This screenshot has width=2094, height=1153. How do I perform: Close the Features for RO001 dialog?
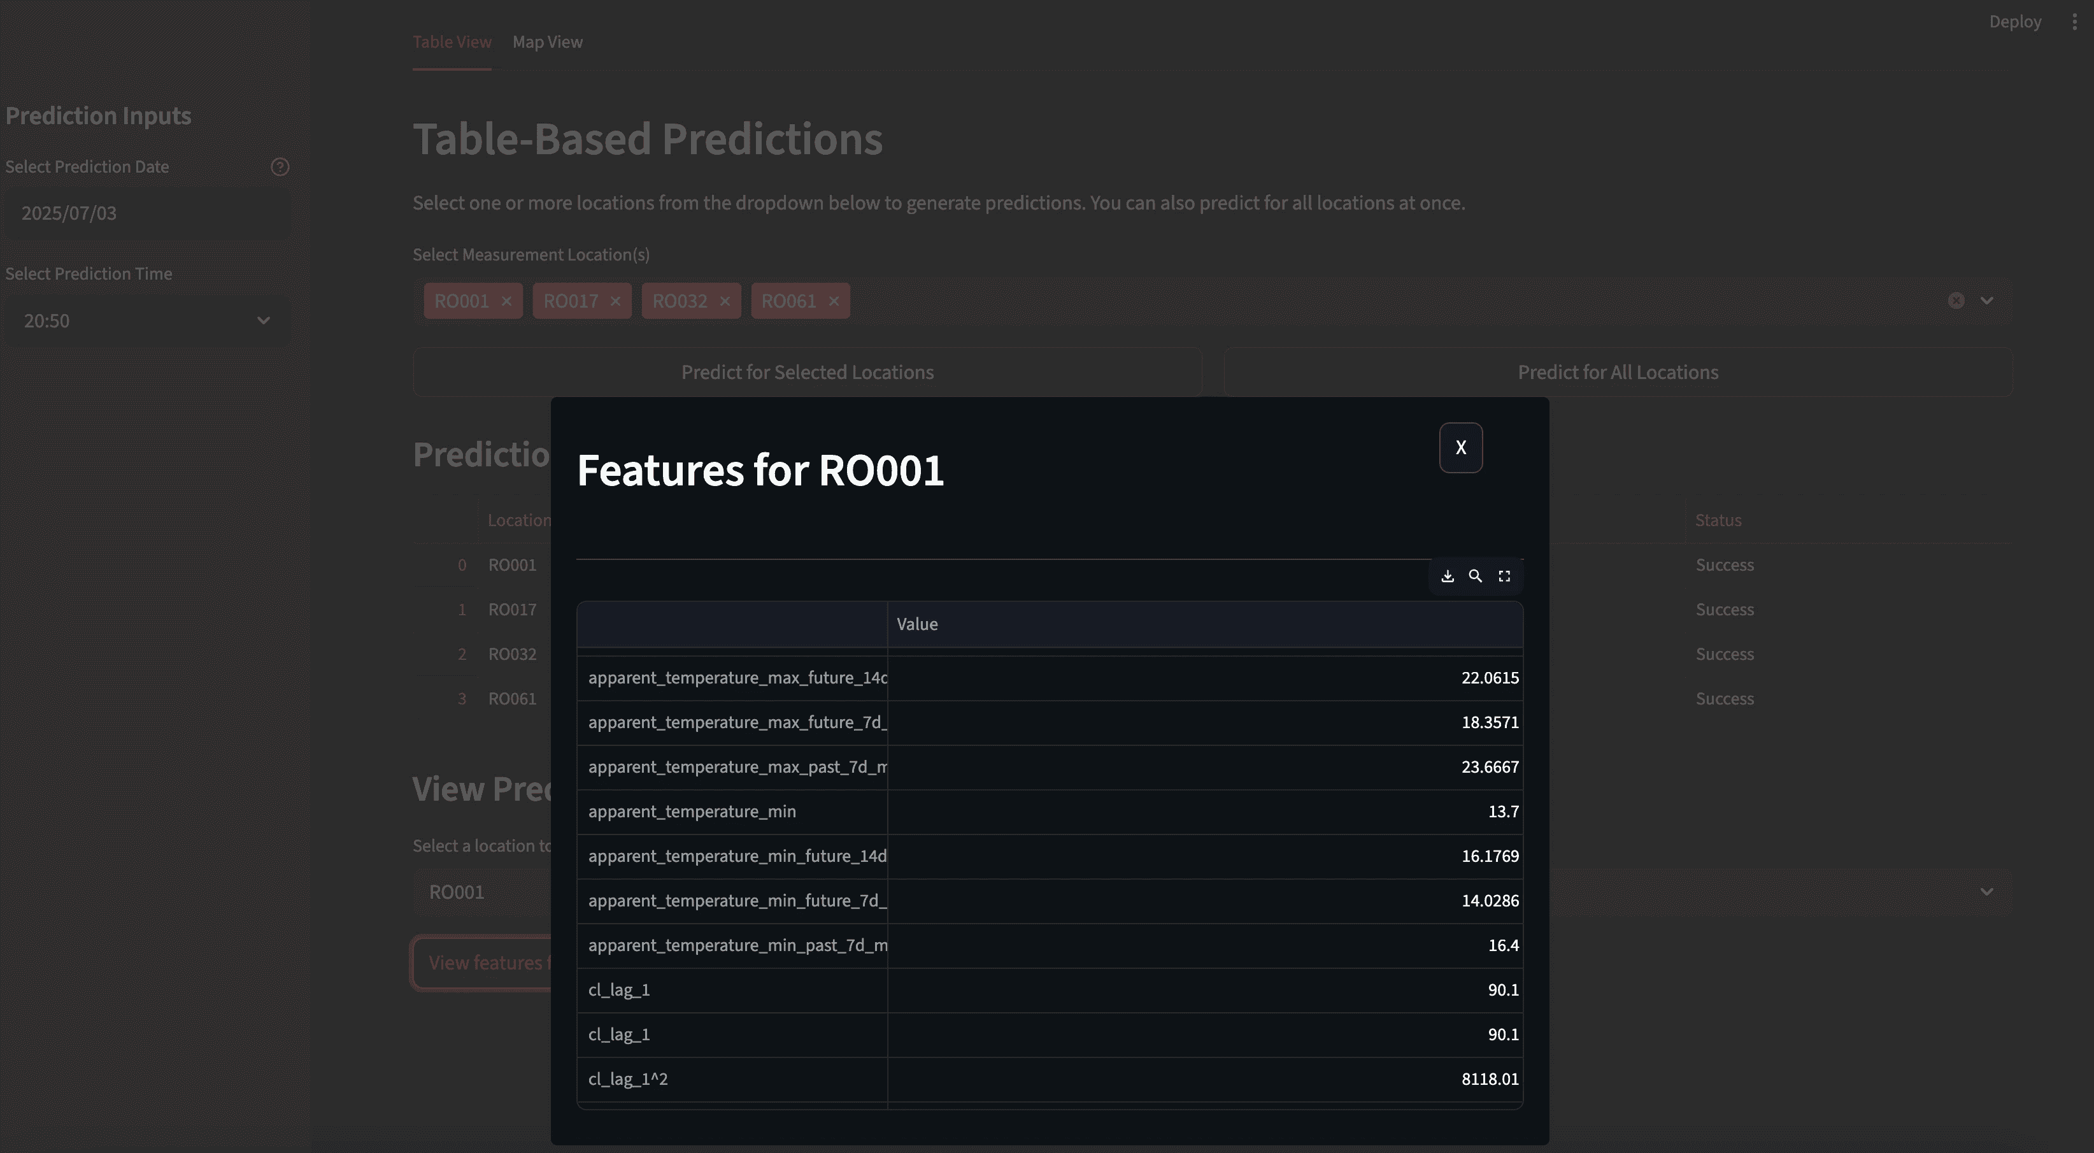point(1461,447)
